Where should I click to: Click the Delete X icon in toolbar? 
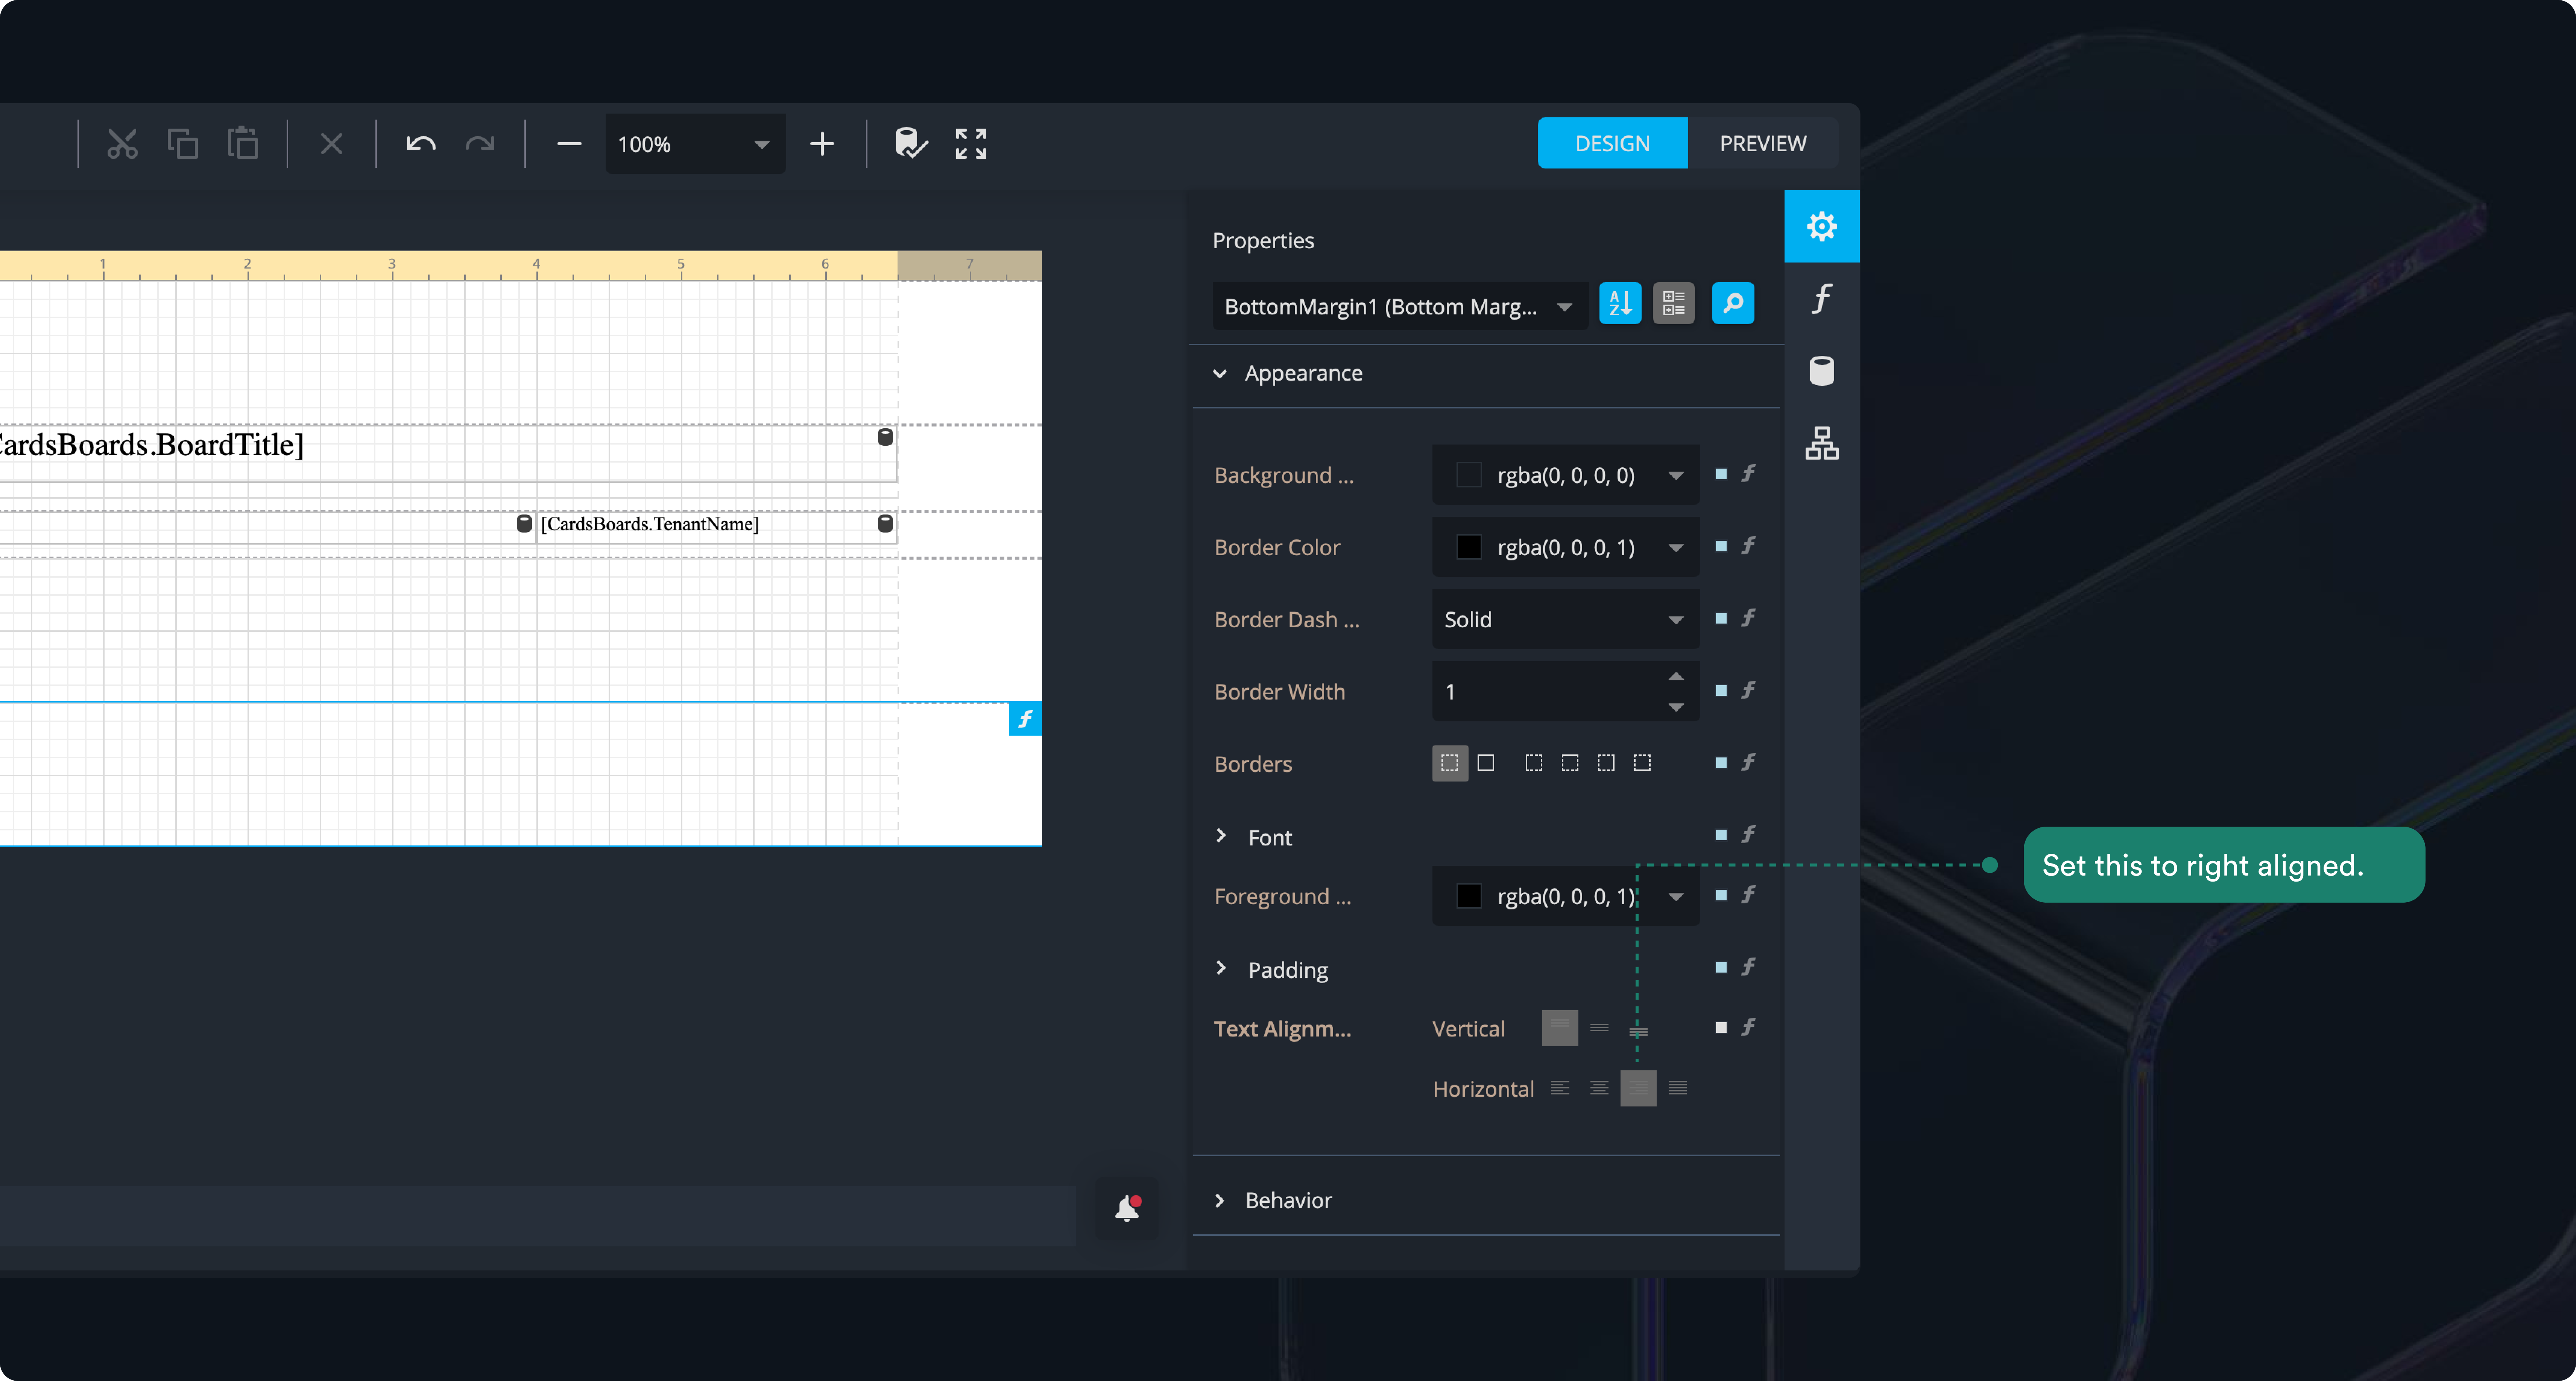tap(331, 144)
